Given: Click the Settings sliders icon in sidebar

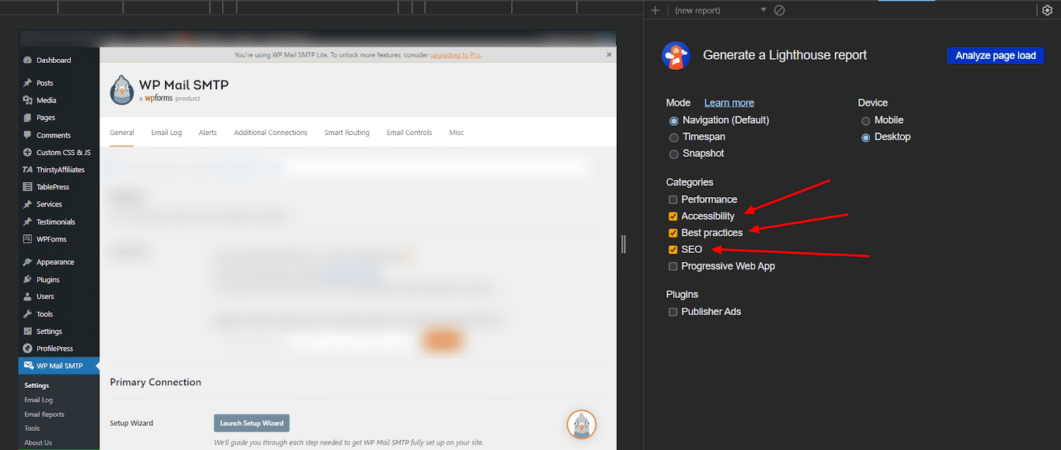Looking at the screenshot, I should pyautogui.click(x=27, y=331).
